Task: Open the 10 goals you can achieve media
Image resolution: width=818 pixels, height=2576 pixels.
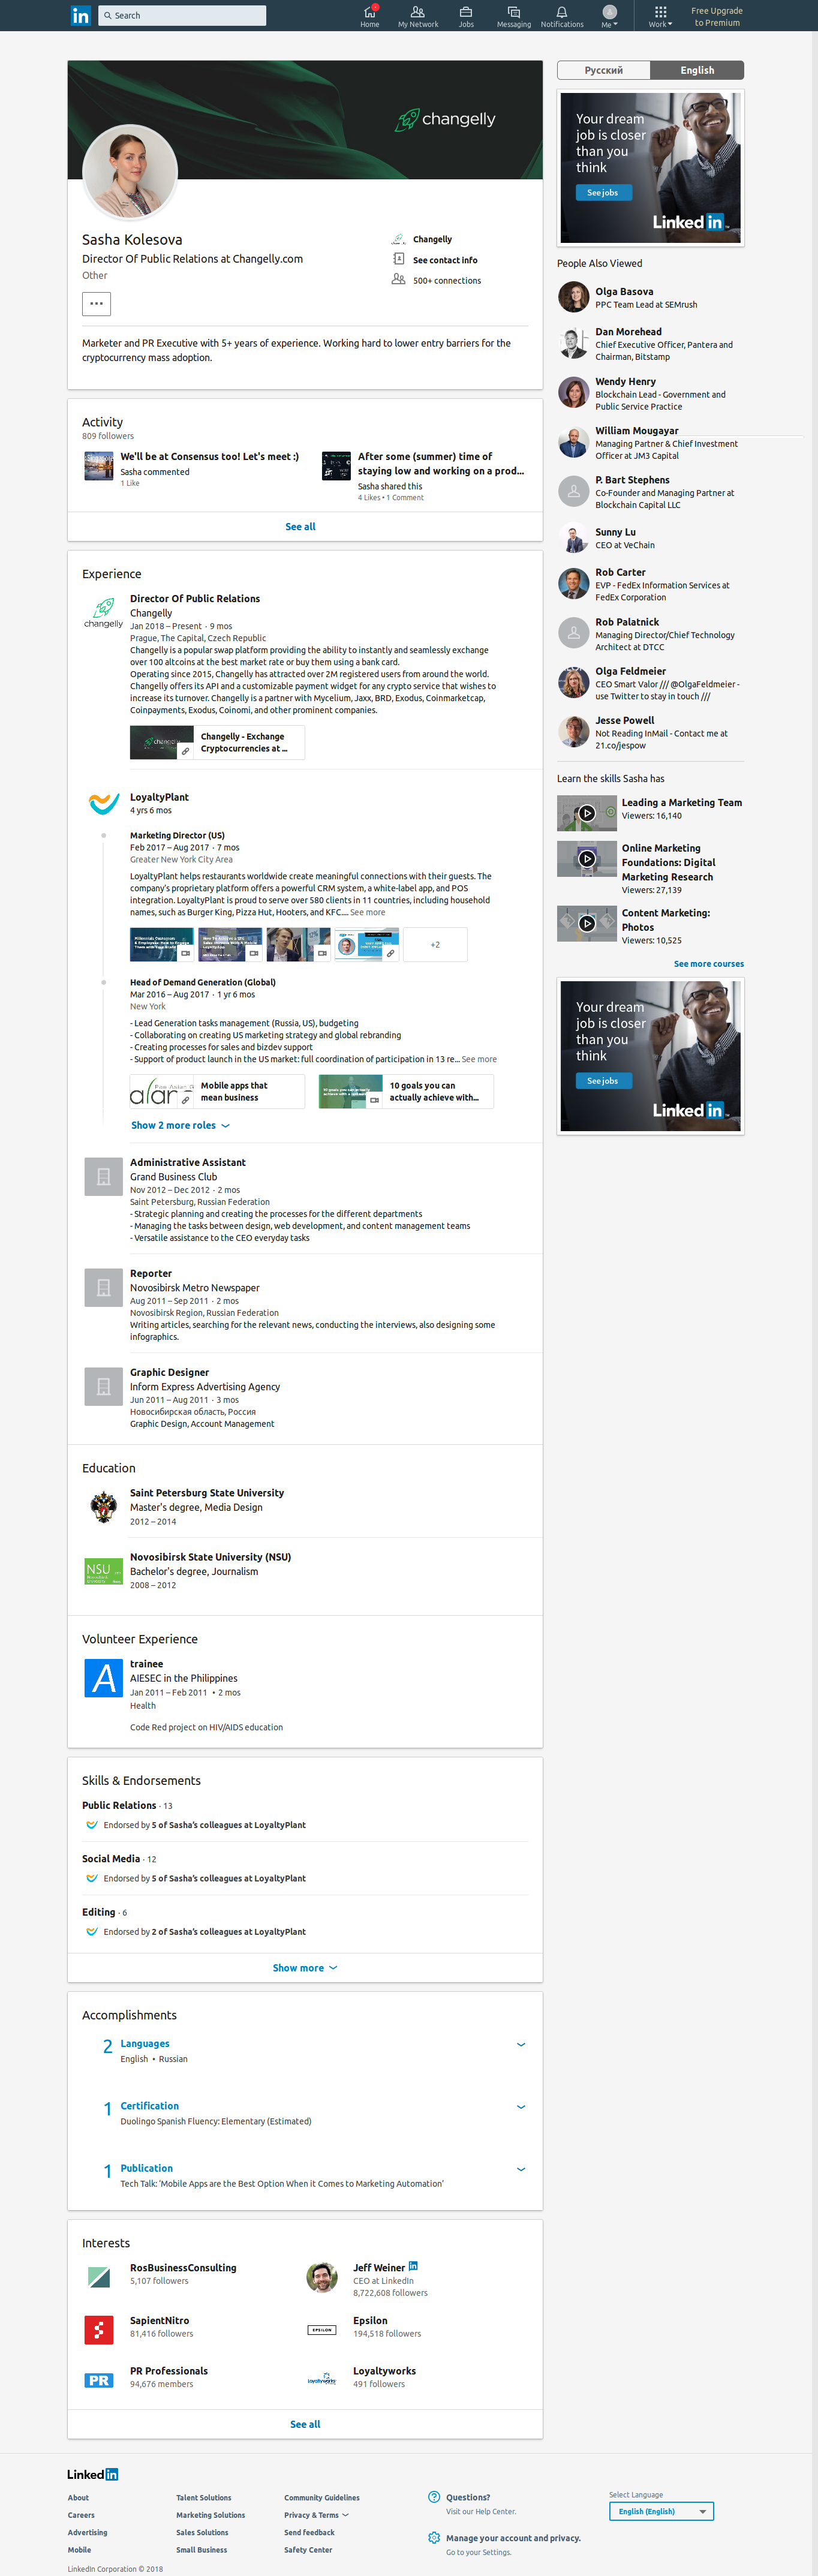Action: coord(406,1091)
